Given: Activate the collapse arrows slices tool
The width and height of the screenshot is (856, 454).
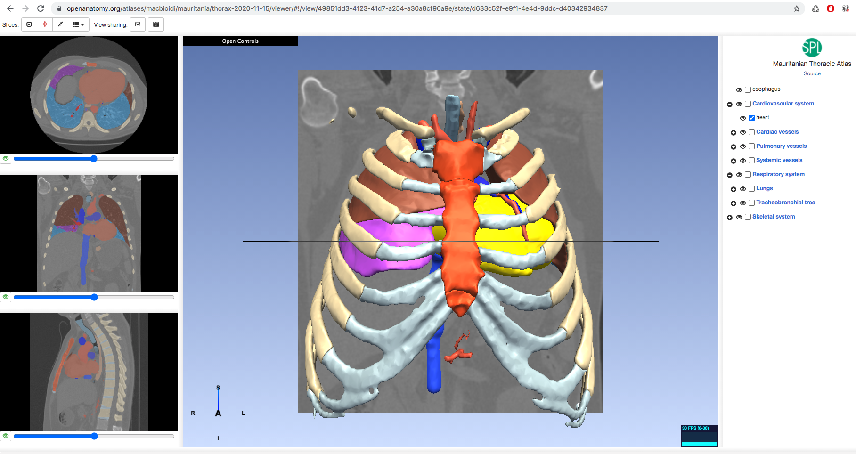Looking at the screenshot, I should click(x=60, y=24).
